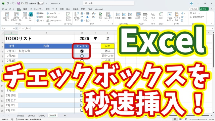The image size is (215, 121).
Task: Open the charts group dialog launcher
Action: (x=113, y=24)
